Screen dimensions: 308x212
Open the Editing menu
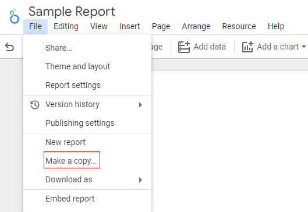tap(66, 26)
